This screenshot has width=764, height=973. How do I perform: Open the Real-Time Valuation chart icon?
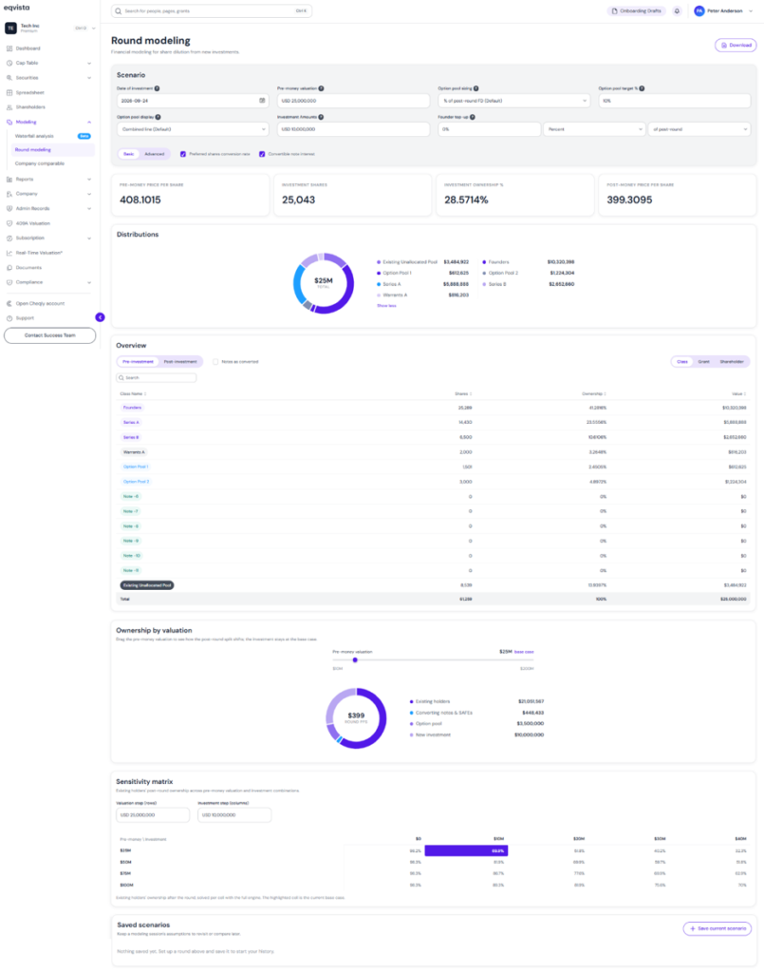point(9,253)
